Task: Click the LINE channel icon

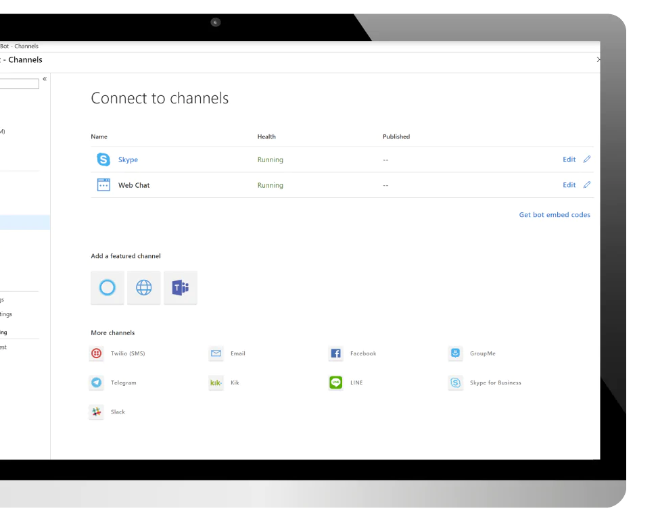Action: click(x=335, y=382)
